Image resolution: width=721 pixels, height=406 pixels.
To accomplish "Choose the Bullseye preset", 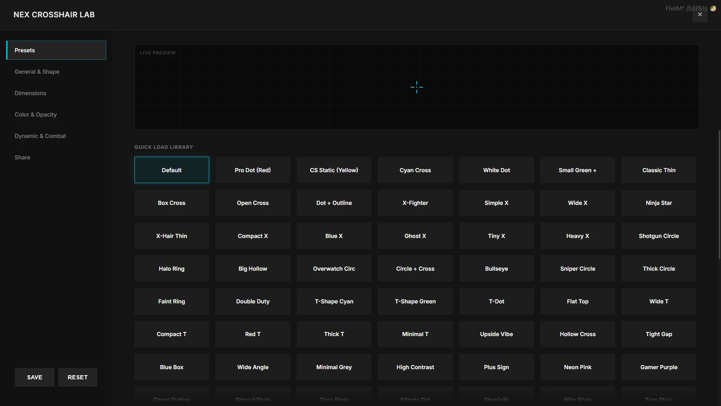I will coord(496,268).
